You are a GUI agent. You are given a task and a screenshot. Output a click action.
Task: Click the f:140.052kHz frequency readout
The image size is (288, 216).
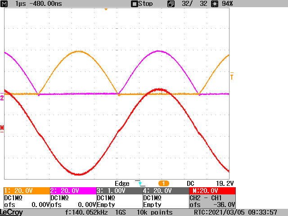pos(86,212)
